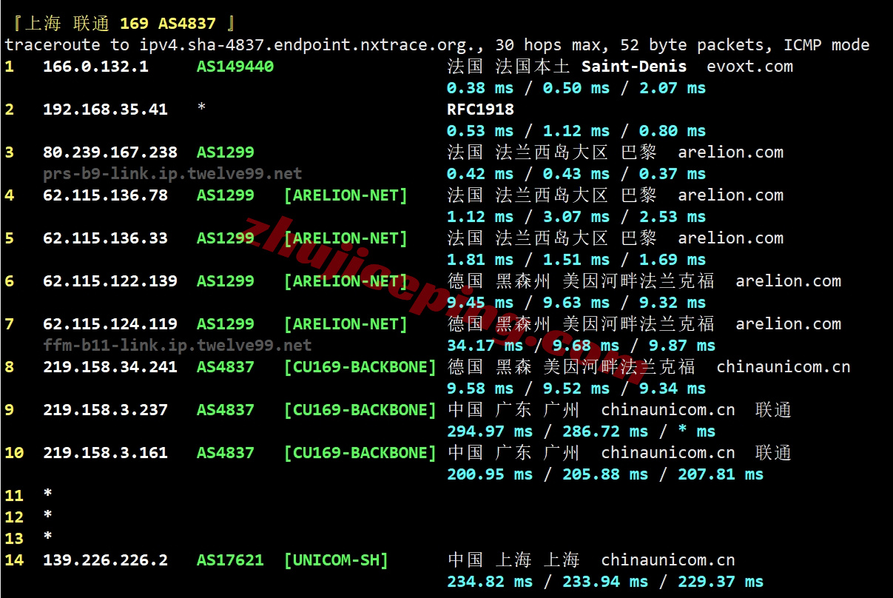
Task: Click the IP 219.158.3.161
Action: [x=105, y=453]
